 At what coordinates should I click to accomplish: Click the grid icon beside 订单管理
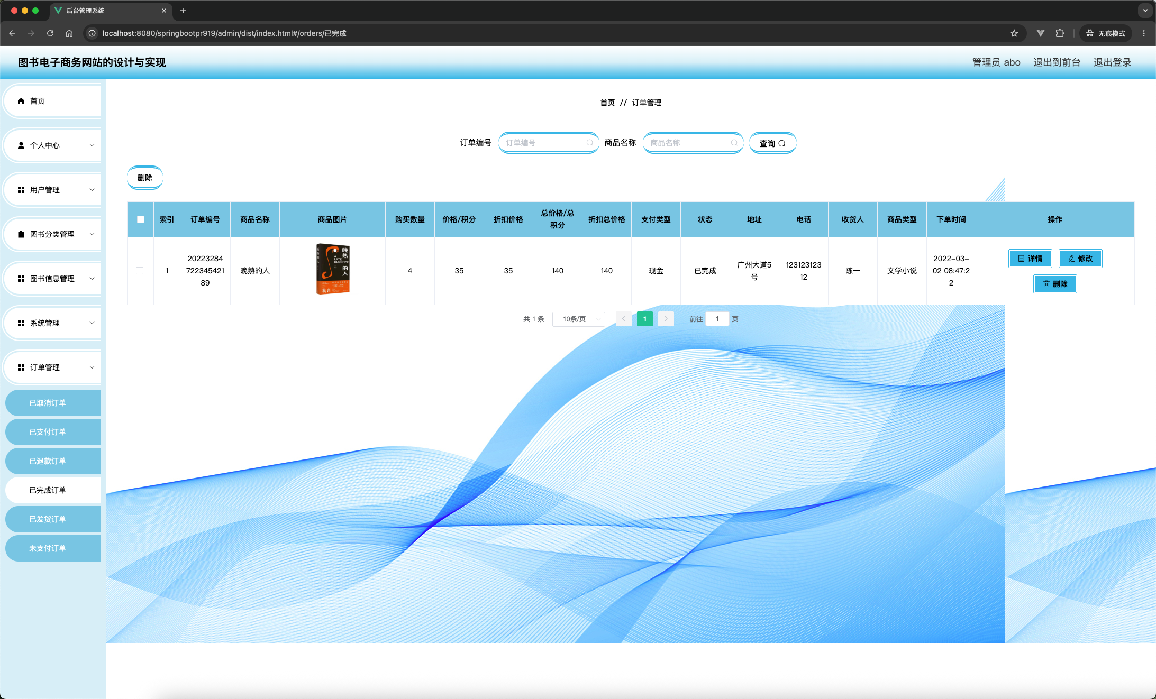click(21, 367)
